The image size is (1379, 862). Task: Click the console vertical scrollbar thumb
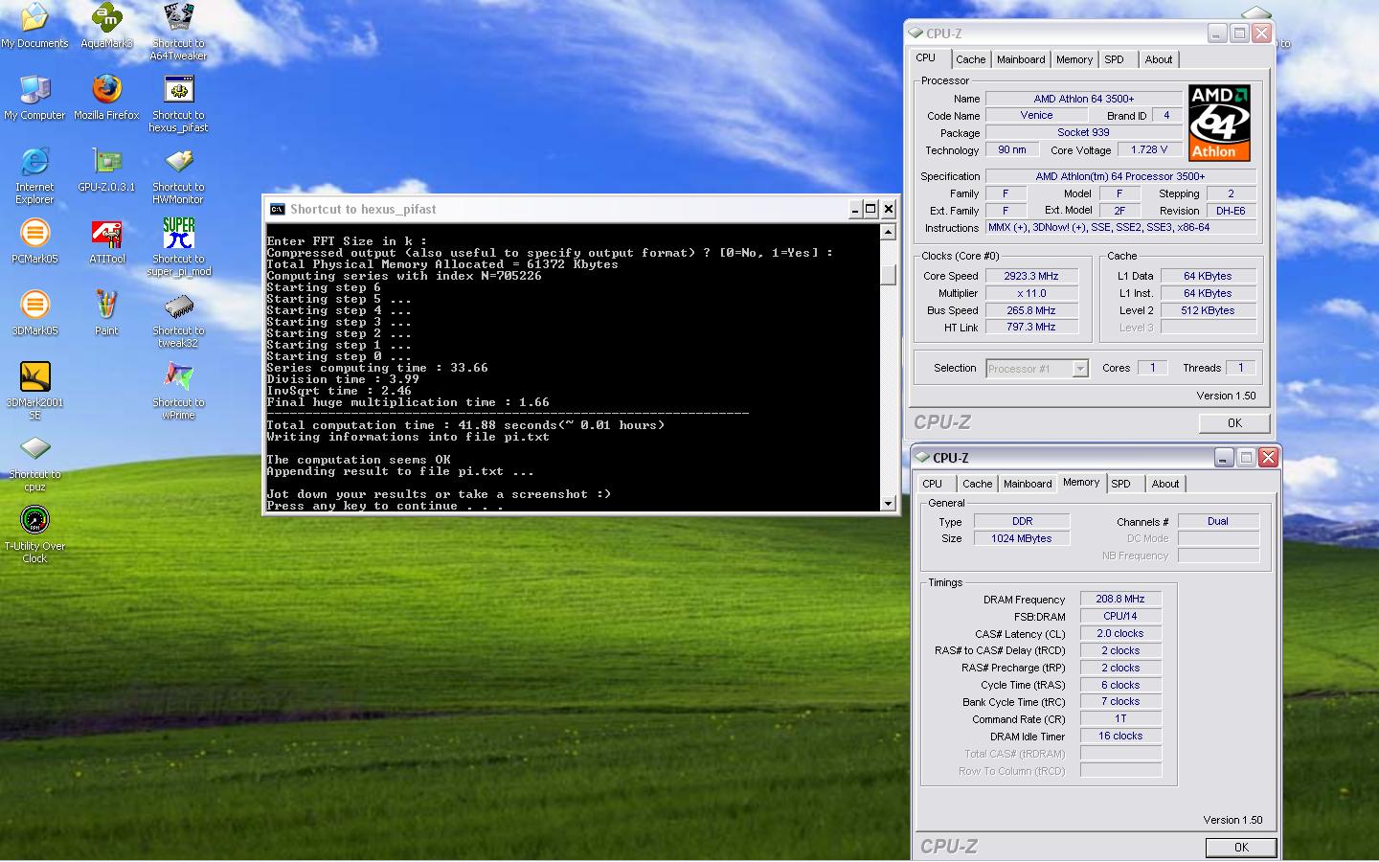coord(888,275)
